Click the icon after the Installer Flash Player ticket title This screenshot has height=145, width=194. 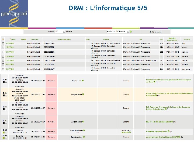click(x=154, y=82)
